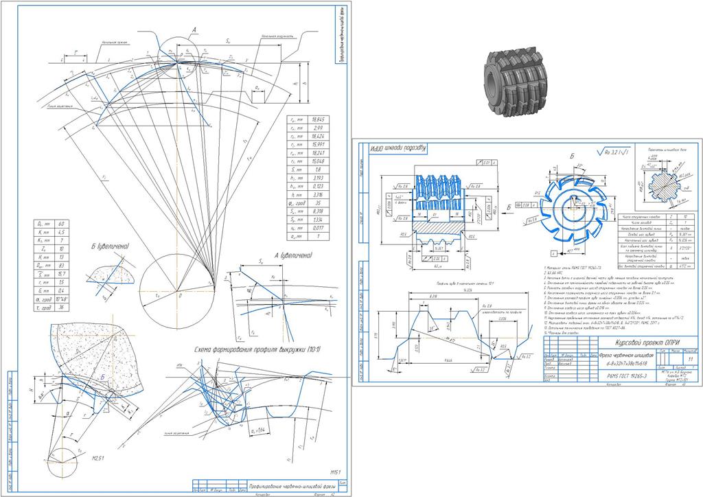This screenshot has width=703, height=497.
Task: Click the "Параметры шлицевого вала" caption
Action: tap(666, 150)
